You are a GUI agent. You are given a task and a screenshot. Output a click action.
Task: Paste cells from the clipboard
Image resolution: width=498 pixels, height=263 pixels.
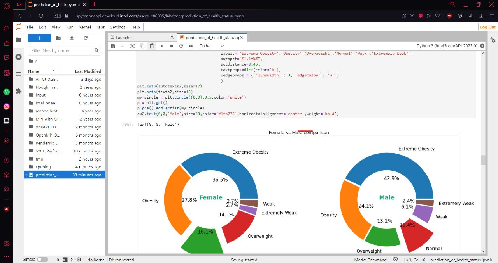pos(152,46)
